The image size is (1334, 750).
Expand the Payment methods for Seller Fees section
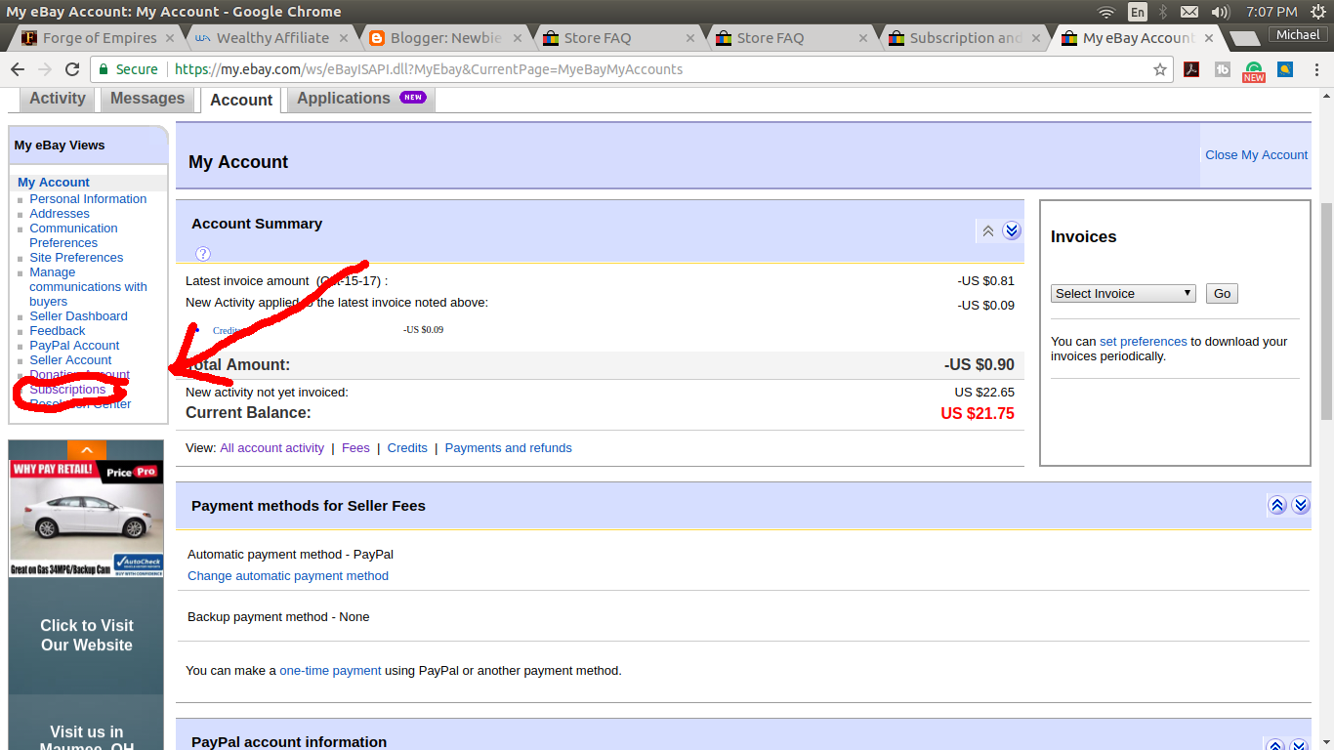[x=1301, y=505]
